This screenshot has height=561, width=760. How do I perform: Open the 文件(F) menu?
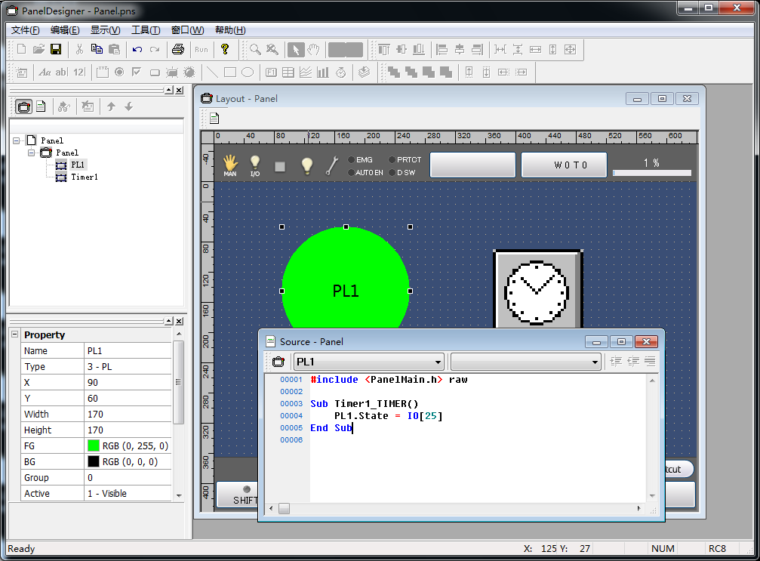pos(25,30)
